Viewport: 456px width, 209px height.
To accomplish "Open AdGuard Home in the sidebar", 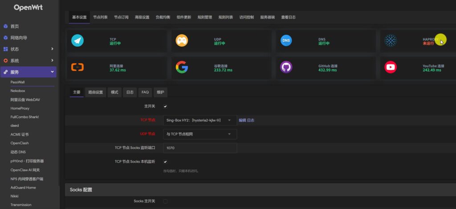I will (x=23, y=188).
